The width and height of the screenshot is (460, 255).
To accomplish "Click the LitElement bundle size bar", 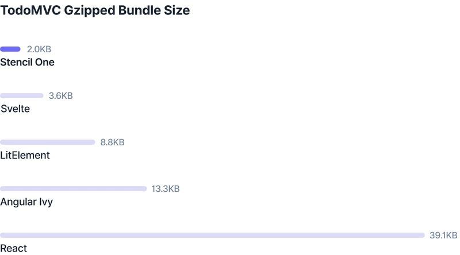I will pyautogui.click(x=48, y=142).
